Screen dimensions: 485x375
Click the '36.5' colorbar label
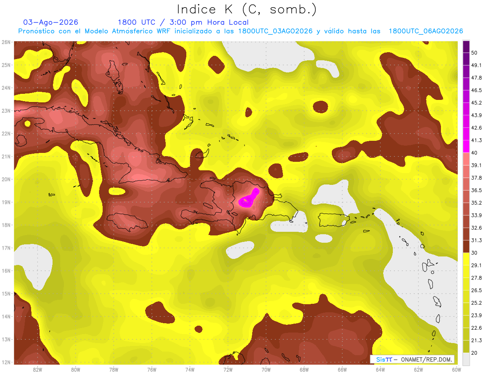tap(477, 190)
